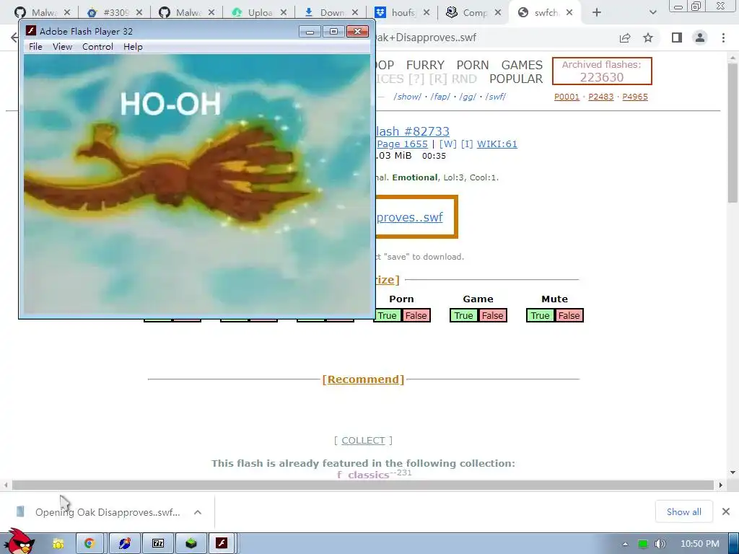Expand the Oak Disapproves download options chevron
Screen dimensions: 739x554
[198, 512]
